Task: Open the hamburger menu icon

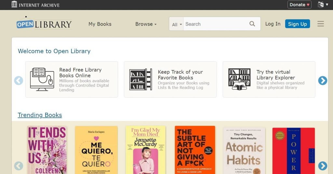Action: [x=320, y=24]
